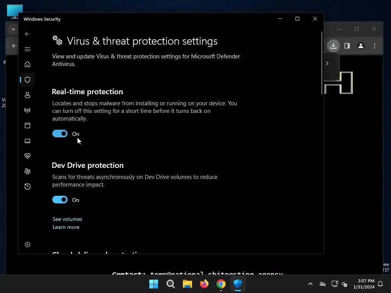391x293 pixels.
Task: Open the hamburger navigation menu
Action: (27, 49)
